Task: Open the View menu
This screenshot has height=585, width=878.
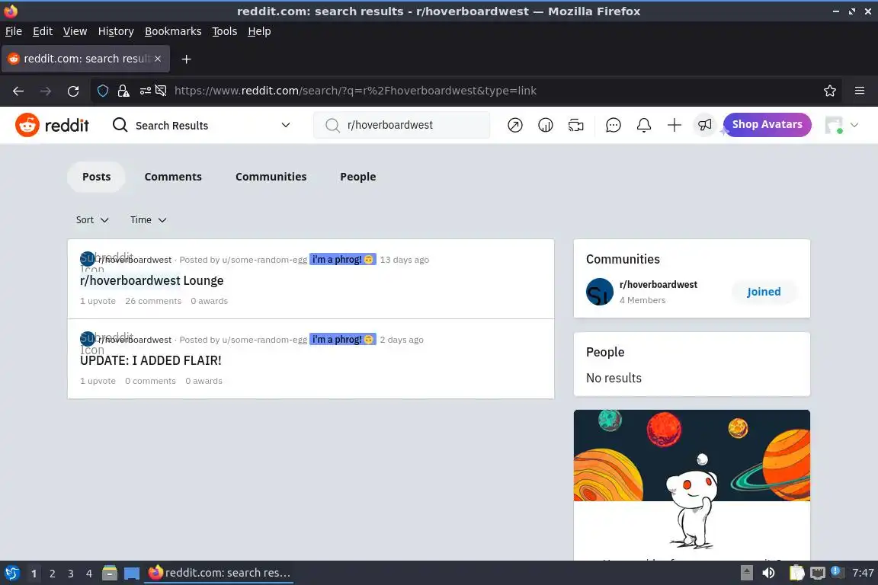Action: [75, 31]
